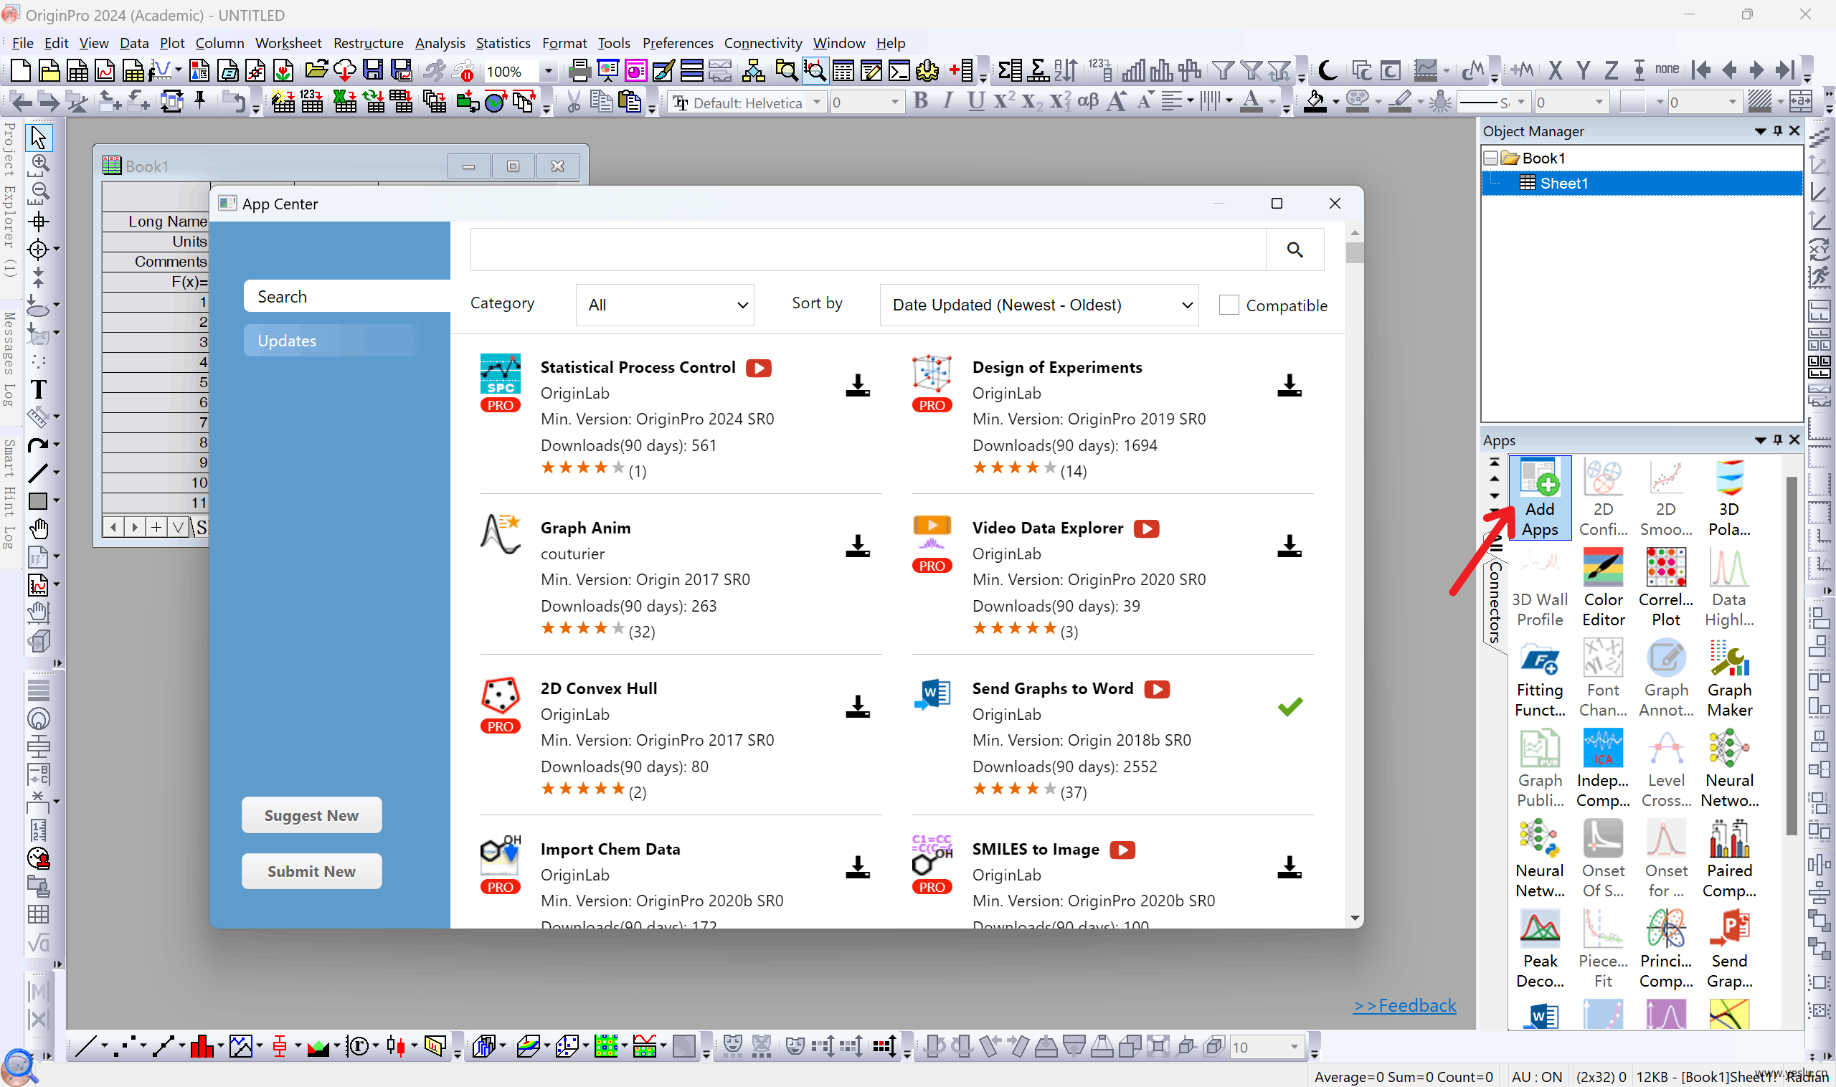Screen dimensions: 1836x1087
Task: Open the Analysis menu
Action: point(440,42)
